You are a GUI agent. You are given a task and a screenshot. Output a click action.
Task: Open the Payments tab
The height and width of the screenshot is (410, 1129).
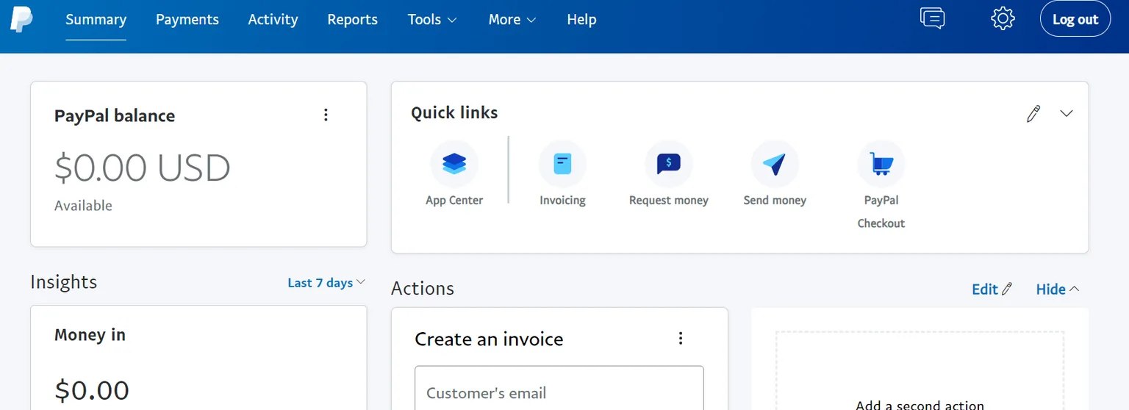(187, 20)
